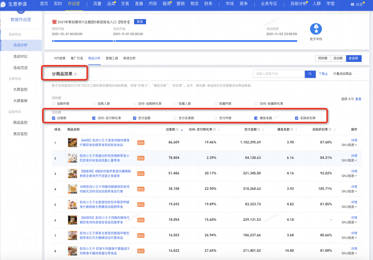Image resolution: width=373 pixels, height=260 pixels.
Task: Uncheck the 访客数 checkbox
Action: click(54, 118)
